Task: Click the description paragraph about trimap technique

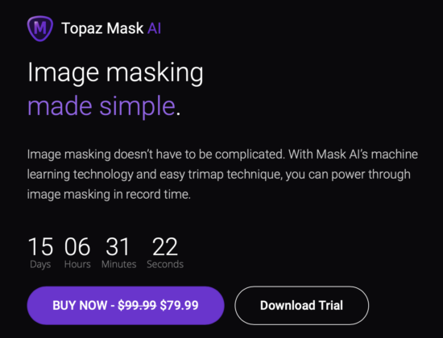Action: click(x=222, y=174)
